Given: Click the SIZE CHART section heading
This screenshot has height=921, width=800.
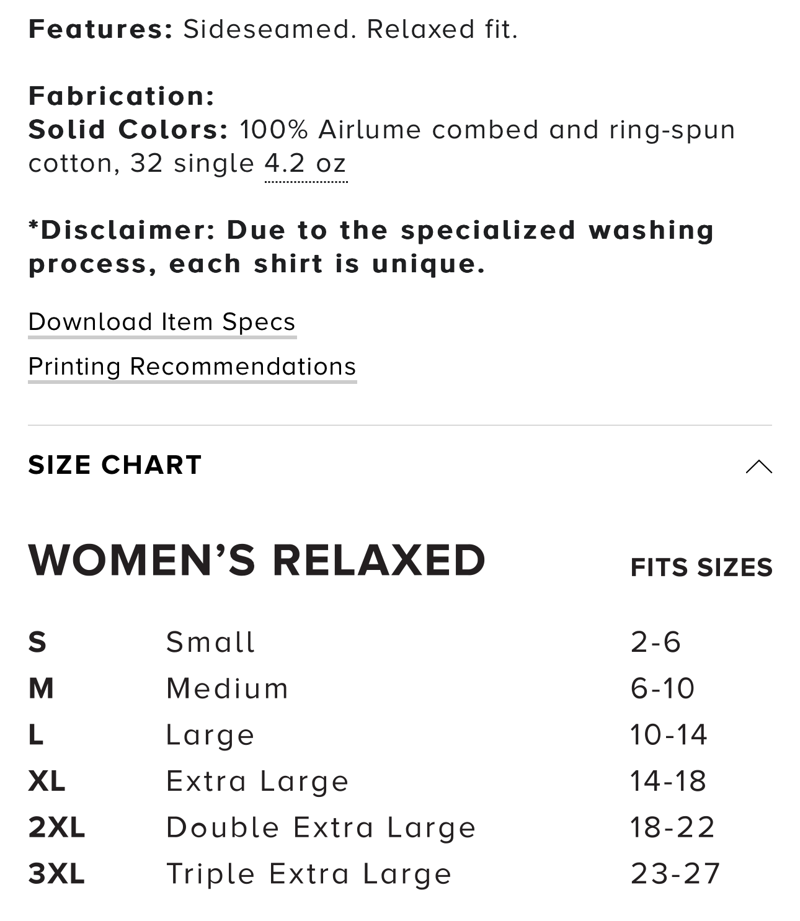Looking at the screenshot, I should 115,465.
